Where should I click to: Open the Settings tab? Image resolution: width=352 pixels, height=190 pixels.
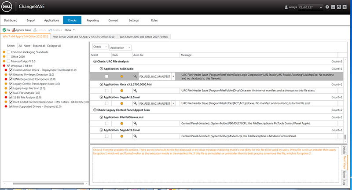pyautogui.click(x=134, y=20)
